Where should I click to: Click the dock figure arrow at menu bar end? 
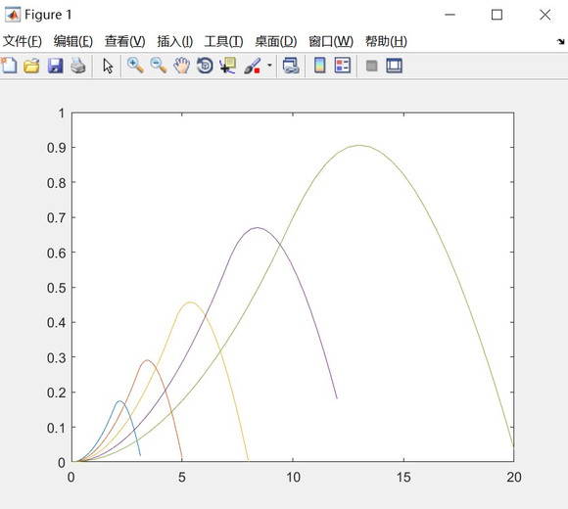coord(561,42)
